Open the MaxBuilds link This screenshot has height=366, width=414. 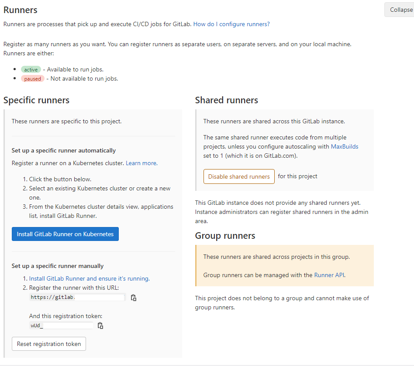click(345, 146)
